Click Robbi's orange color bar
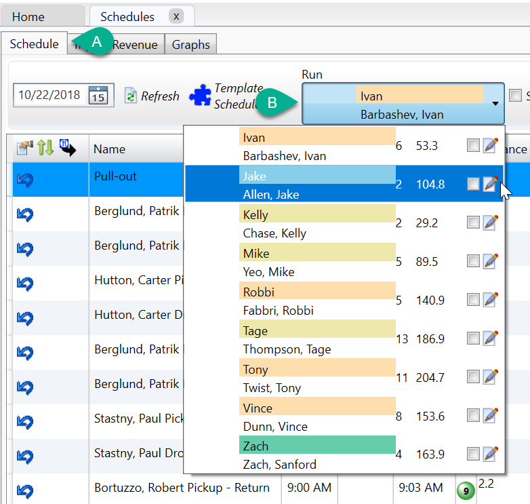The image size is (530, 504). pos(317,292)
